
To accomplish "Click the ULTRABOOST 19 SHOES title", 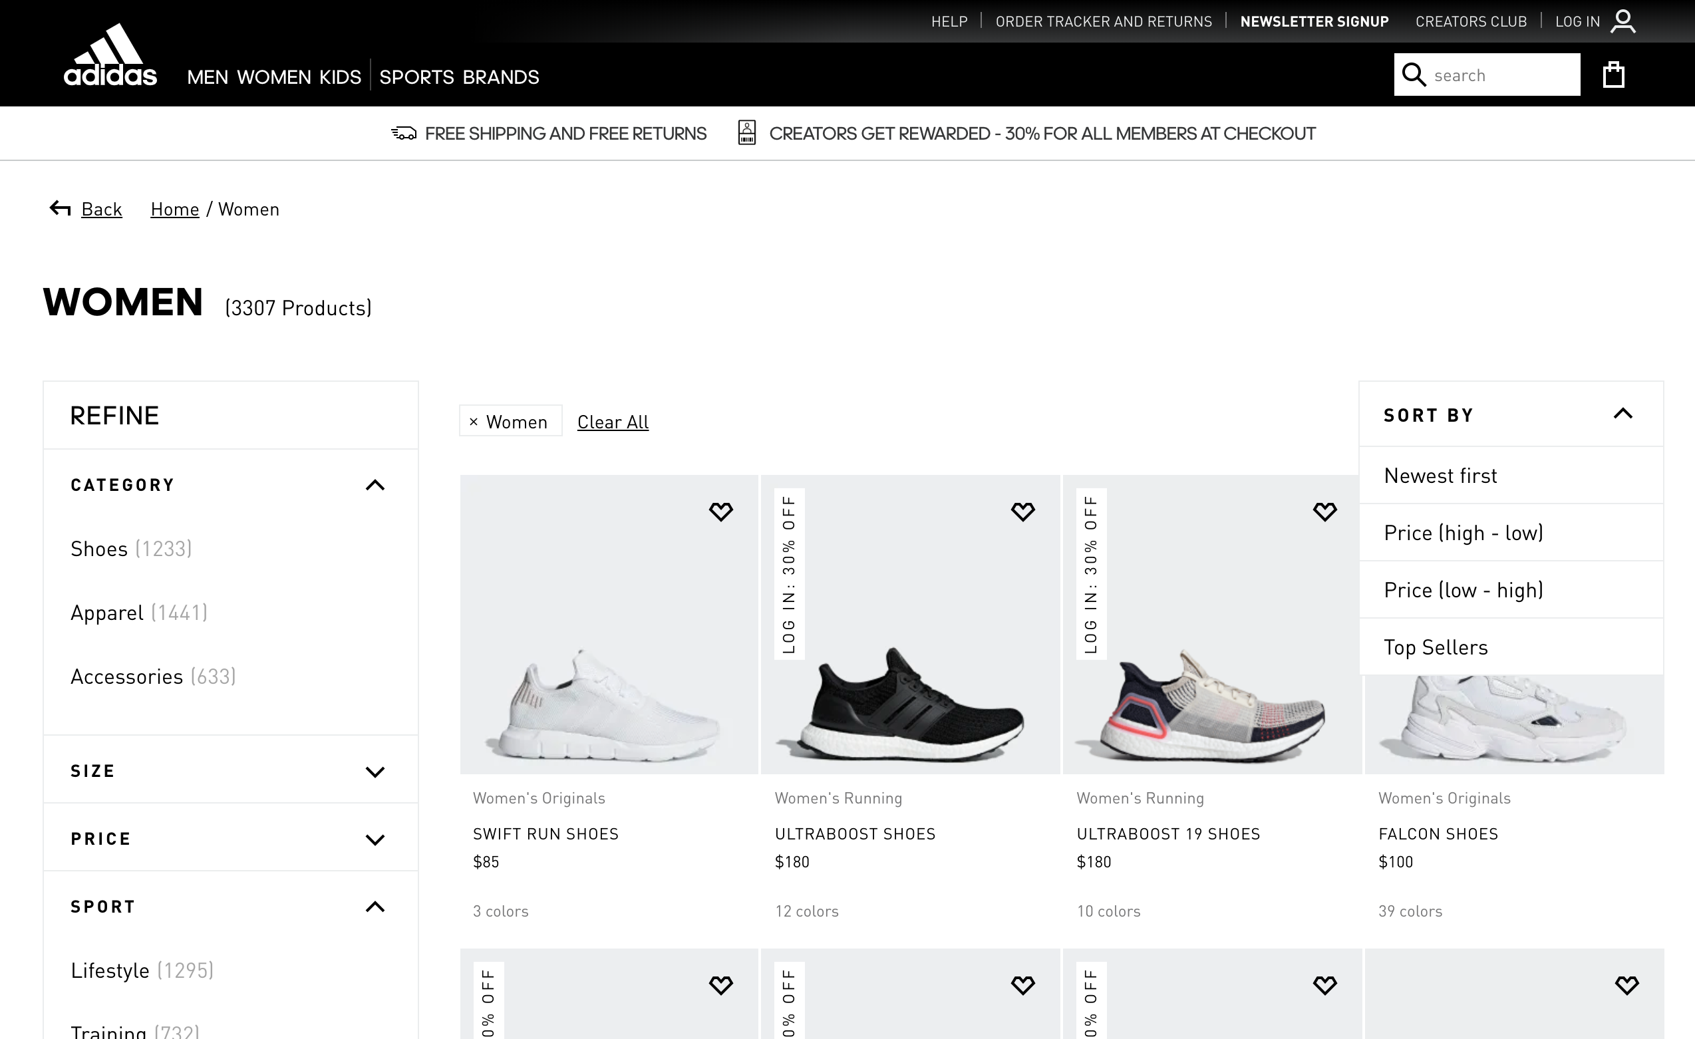I will (x=1168, y=833).
